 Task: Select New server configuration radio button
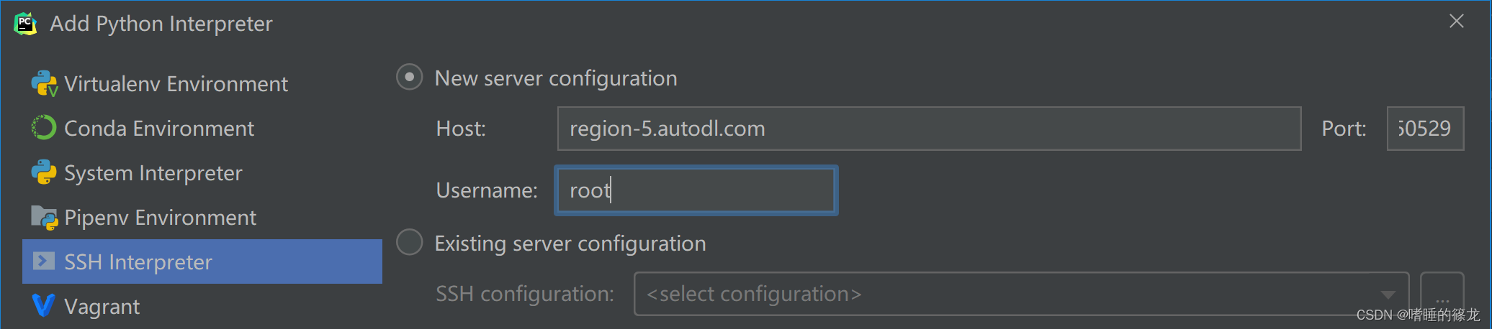[x=410, y=77]
